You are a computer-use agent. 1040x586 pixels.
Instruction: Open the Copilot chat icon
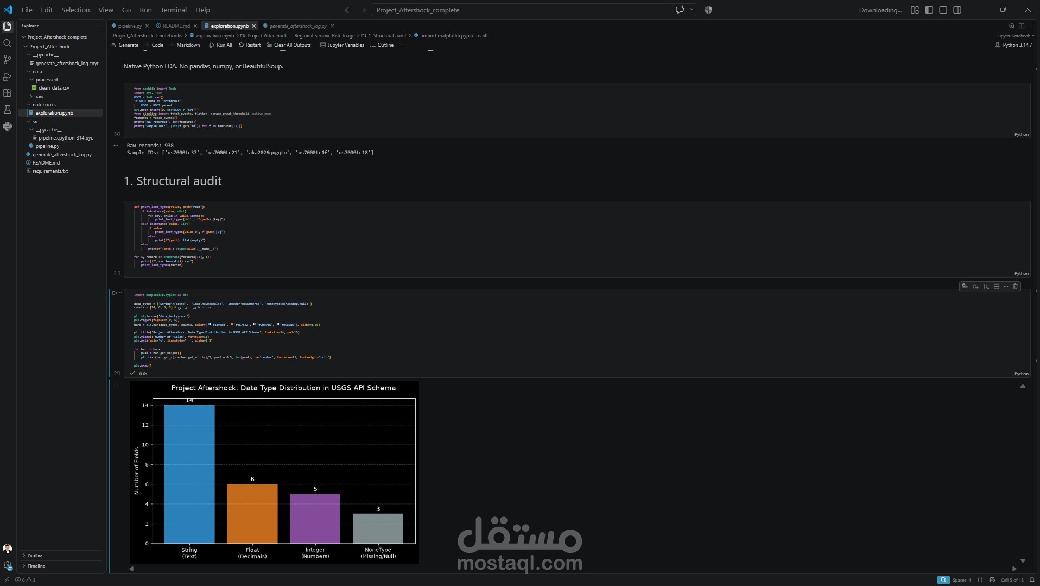tap(679, 10)
